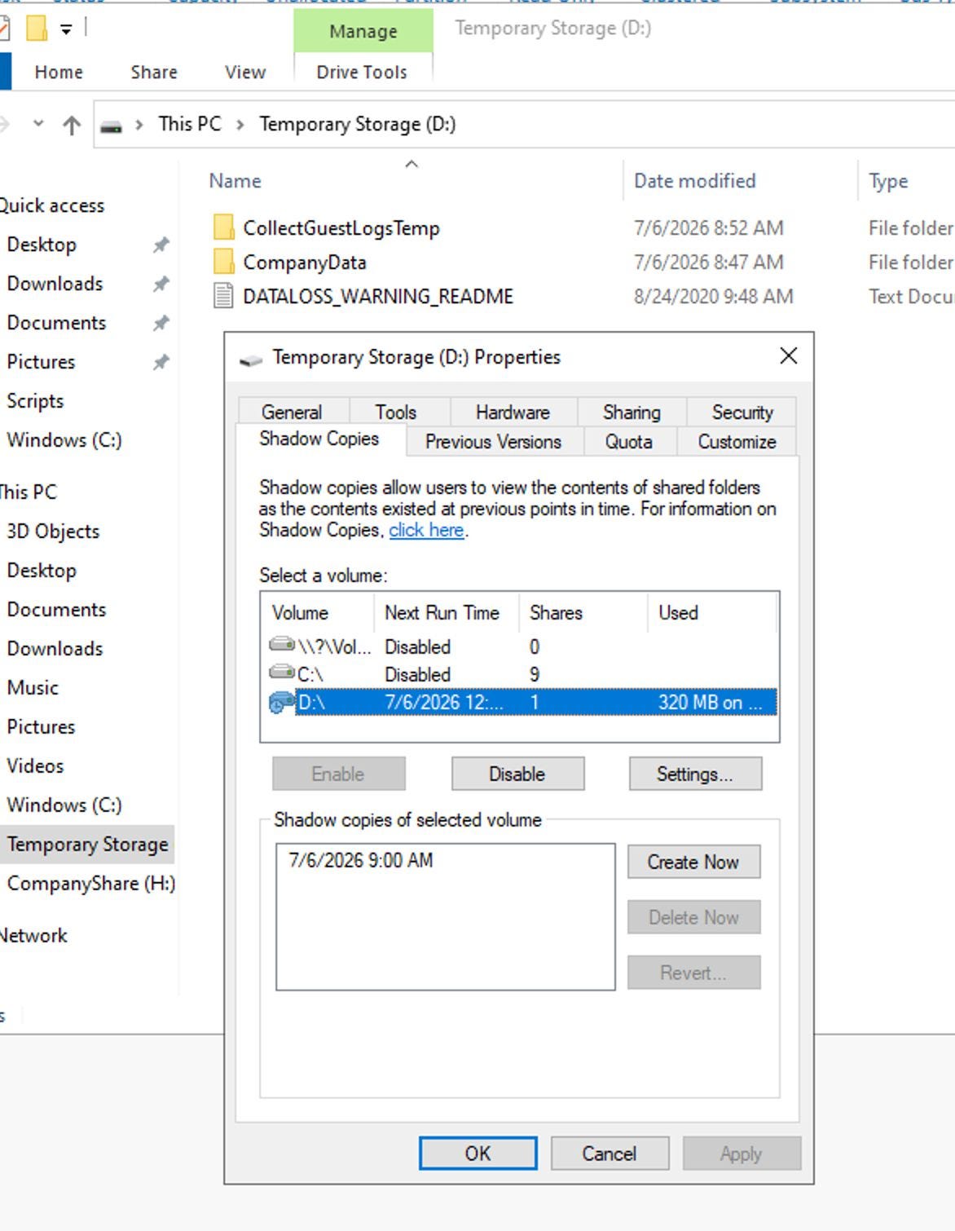This screenshot has width=955, height=1231.
Task: Open the Drive Tools ribbon tab
Action: [362, 73]
